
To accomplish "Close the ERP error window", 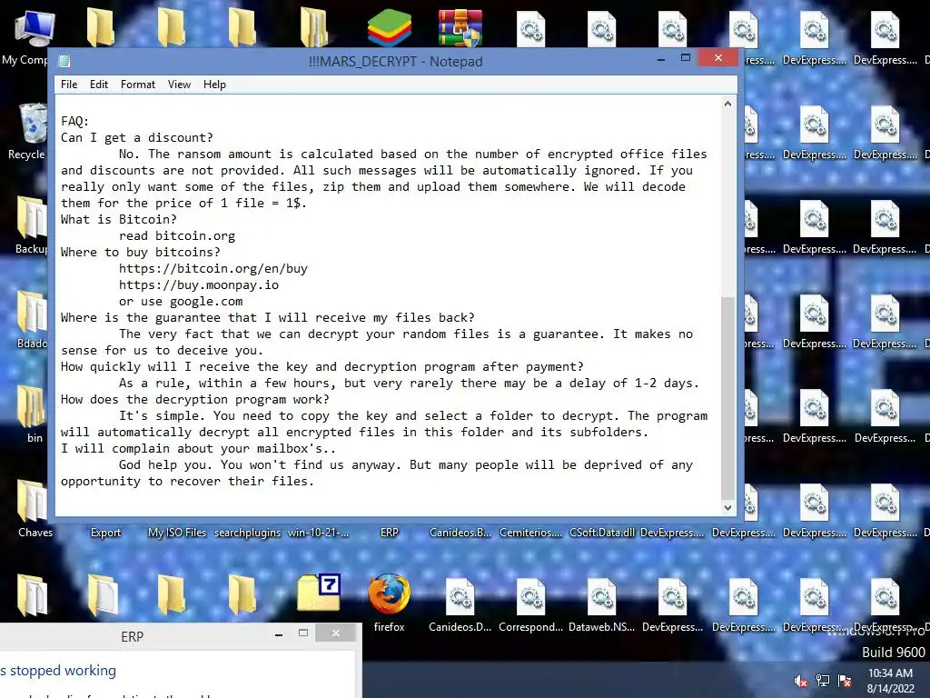I will point(336,633).
